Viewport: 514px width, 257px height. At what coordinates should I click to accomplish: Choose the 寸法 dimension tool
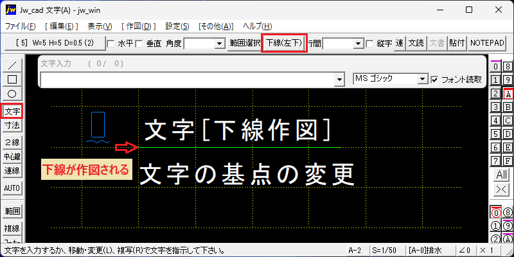tap(12, 125)
